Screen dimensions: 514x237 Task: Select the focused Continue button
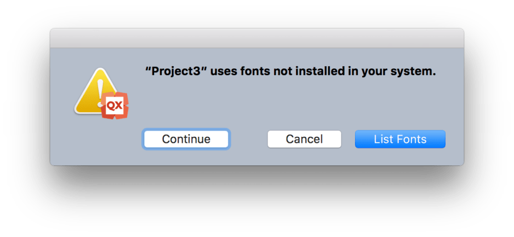pos(186,139)
